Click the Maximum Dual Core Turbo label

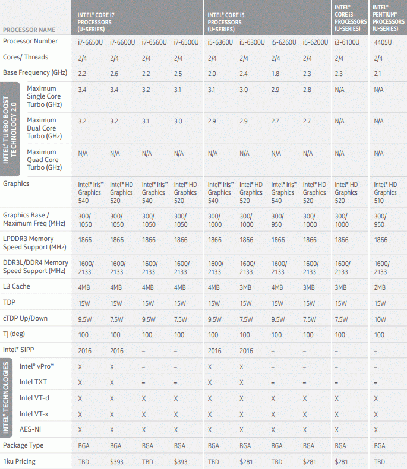click(x=45, y=128)
